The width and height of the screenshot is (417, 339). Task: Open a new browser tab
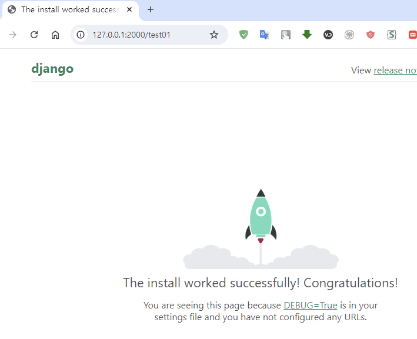151,9
